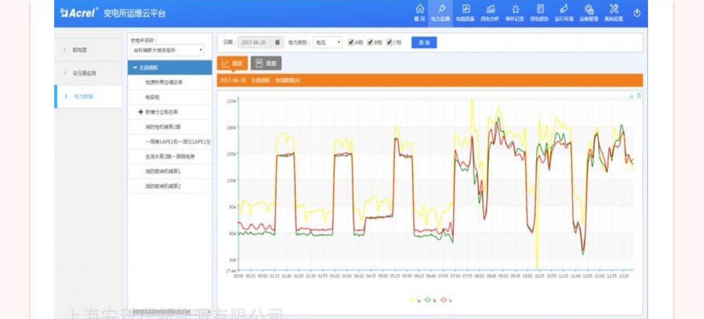Viewport: 704px width, 319px height.
Task: Uncheck the B相 phase checkbox
Action: click(370, 42)
